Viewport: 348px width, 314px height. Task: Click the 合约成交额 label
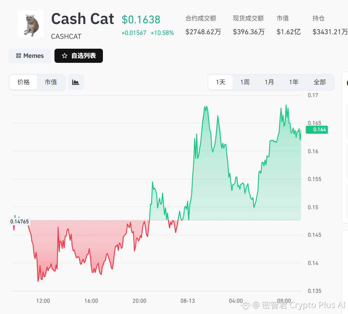(201, 18)
